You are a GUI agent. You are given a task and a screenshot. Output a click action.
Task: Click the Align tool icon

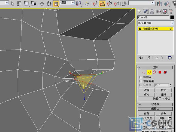point(166,4)
